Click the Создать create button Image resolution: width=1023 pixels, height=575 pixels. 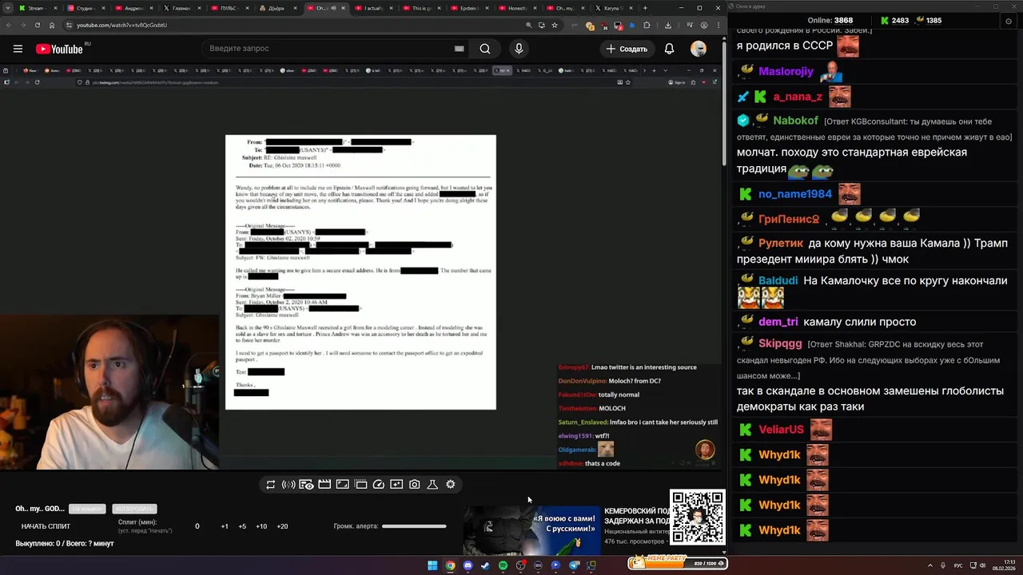pos(627,49)
